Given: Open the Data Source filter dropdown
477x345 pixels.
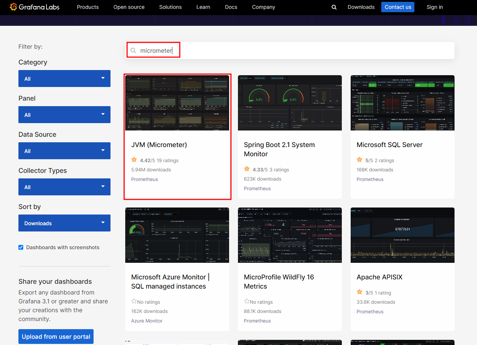Looking at the screenshot, I should tap(64, 151).
